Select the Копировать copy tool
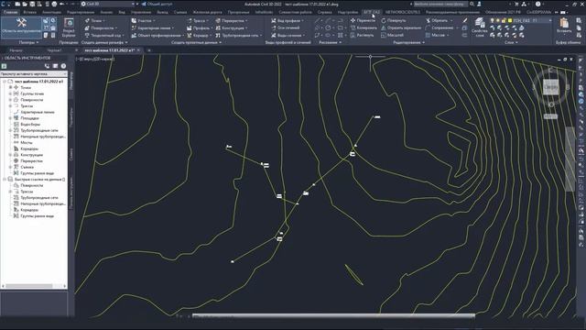Image resolution: width=586 pixels, height=330 pixels. click(x=364, y=27)
